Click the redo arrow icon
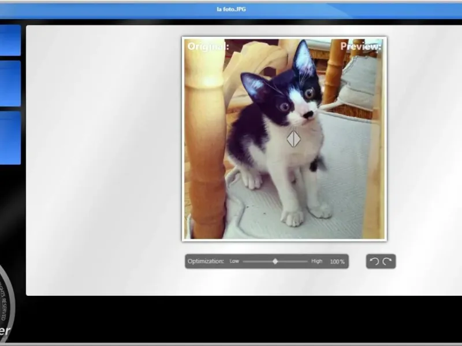Viewport: 462px width, 346px height. point(387,261)
